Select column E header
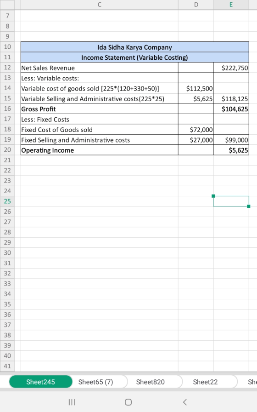257x412 pixels. (231, 5)
